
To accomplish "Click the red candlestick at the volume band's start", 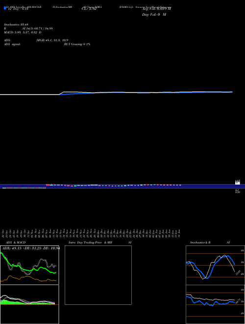I will [48, 185].
